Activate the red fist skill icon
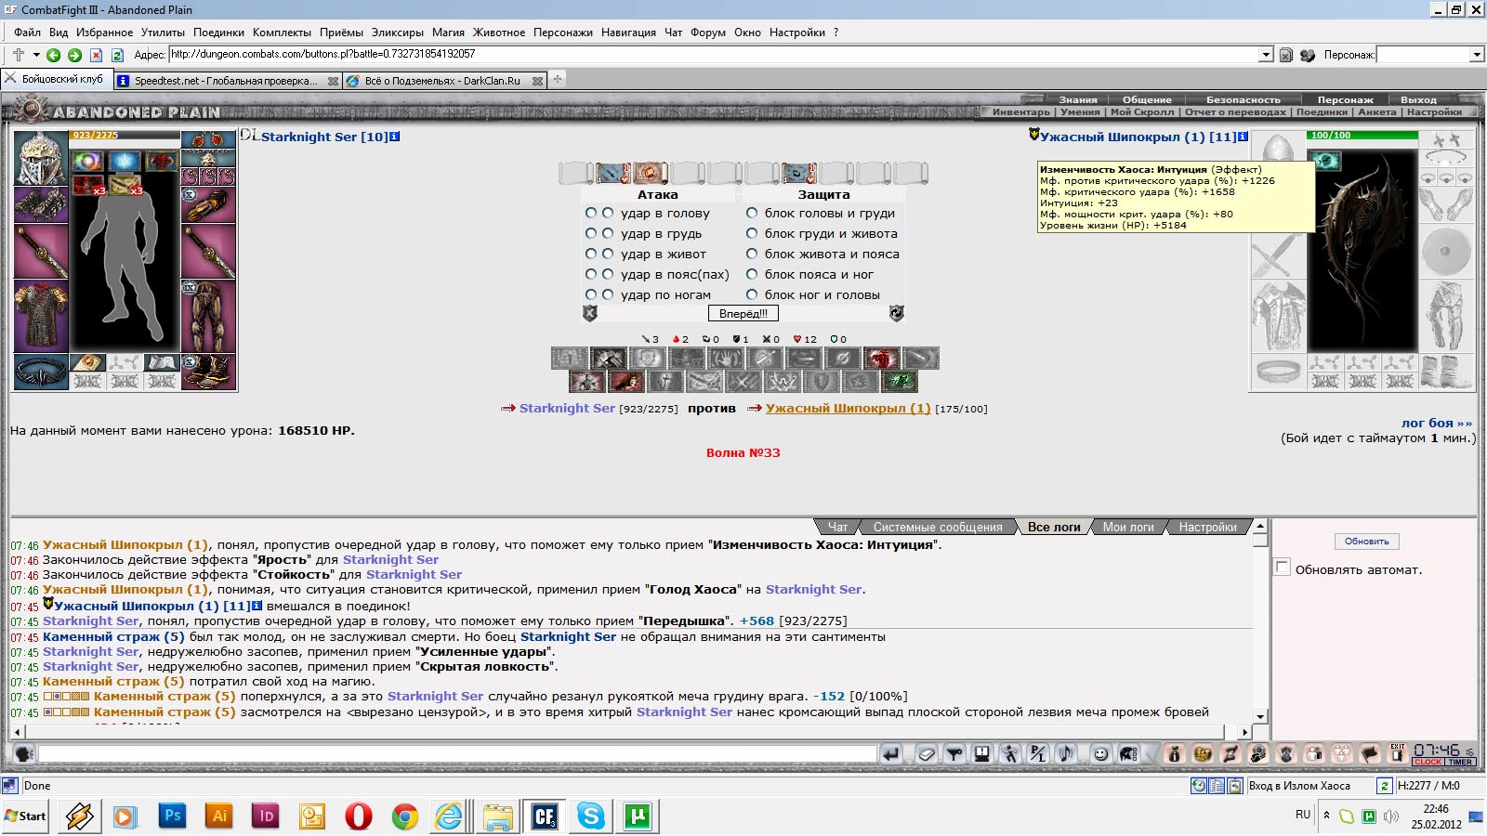The image size is (1487, 836). click(x=882, y=359)
